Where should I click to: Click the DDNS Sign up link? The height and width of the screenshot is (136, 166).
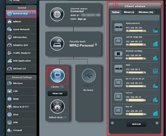(82, 19)
